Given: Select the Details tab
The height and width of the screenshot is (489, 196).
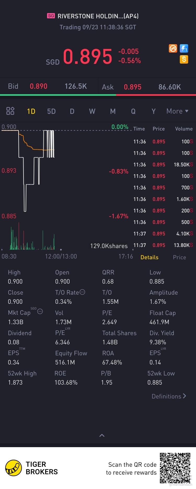Looking at the screenshot, I should [149, 257].
